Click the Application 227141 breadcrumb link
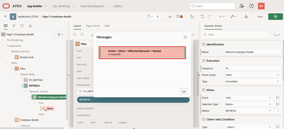This screenshot has height=129, width=284. tap(28, 16)
